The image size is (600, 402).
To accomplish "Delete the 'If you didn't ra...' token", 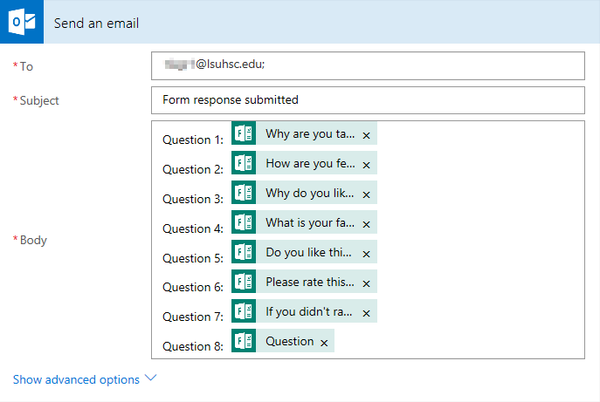I will (x=367, y=312).
